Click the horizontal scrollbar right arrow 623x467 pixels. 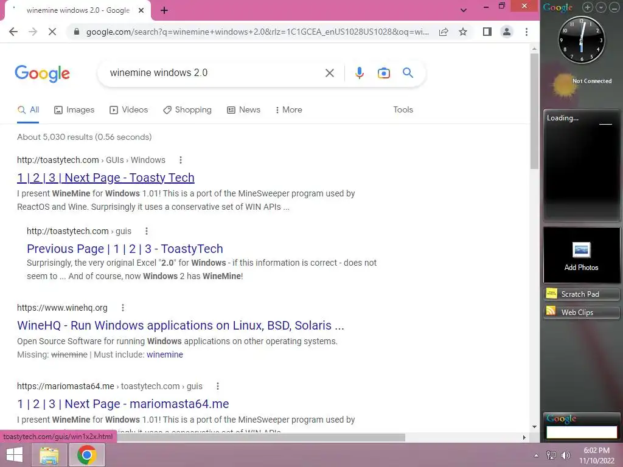tap(524, 437)
